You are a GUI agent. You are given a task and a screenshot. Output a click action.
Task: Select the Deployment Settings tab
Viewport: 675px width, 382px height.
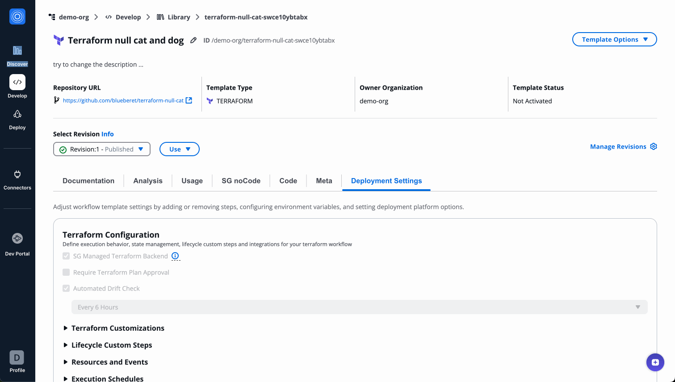pos(386,181)
